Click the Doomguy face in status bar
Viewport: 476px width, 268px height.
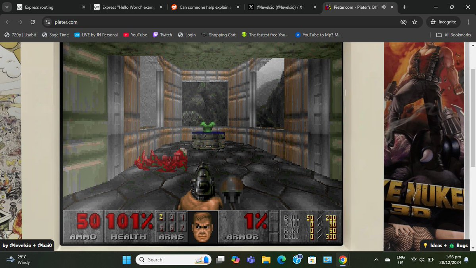pyautogui.click(x=203, y=227)
